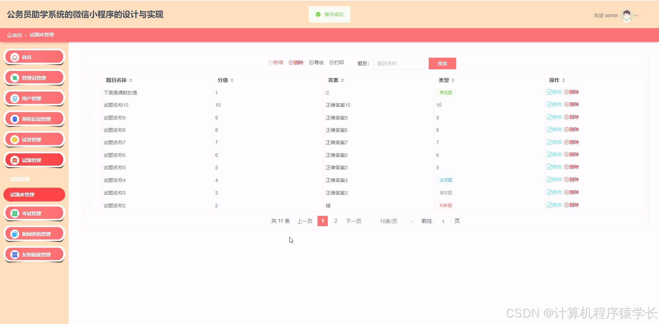Viewport: 659px width, 324px height.
Task: Click the 友情链接管理 sidebar icon
Action: click(x=34, y=254)
